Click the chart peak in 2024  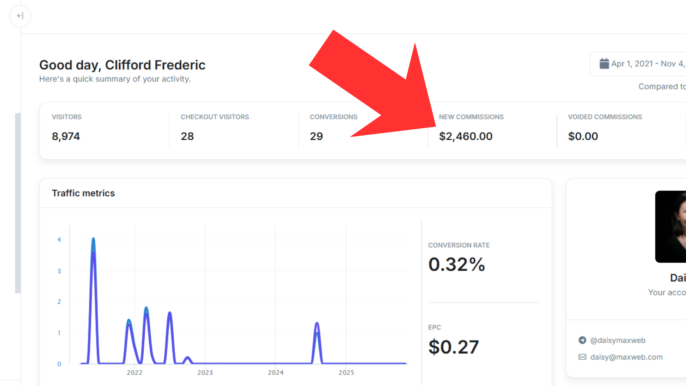[317, 324]
